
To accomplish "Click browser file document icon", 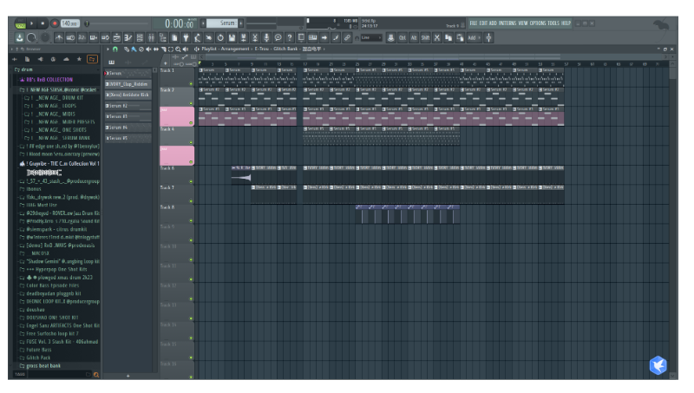I will click(28, 59).
